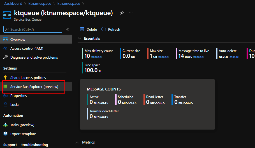Change the Max delivery count
Viewport: 255px width, 148px height.
96,57
